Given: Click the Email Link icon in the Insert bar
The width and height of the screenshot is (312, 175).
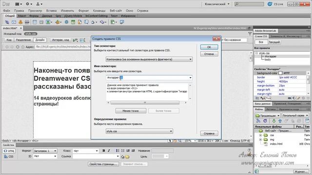Looking at the screenshot, I should click(14, 22).
